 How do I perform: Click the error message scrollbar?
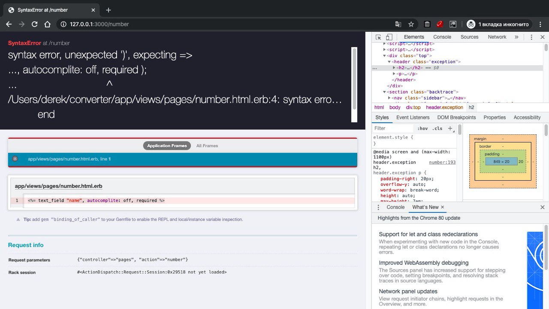pyautogui.click(x=354, y=78)
